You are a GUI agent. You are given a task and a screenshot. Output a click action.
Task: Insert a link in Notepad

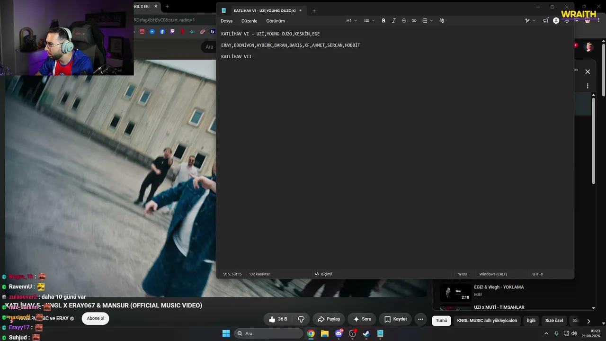point(414,21)
